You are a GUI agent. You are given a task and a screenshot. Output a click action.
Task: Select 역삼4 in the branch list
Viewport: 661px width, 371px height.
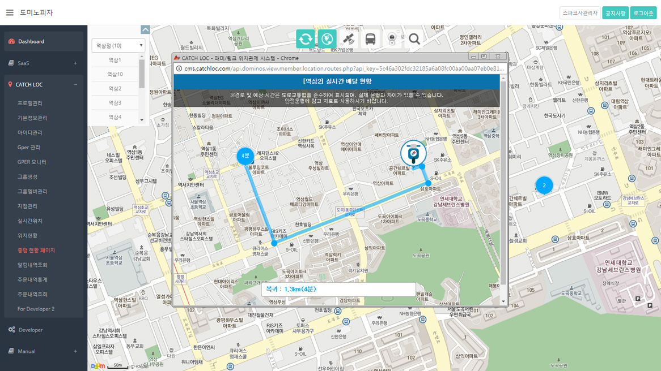tap(115, 117)
